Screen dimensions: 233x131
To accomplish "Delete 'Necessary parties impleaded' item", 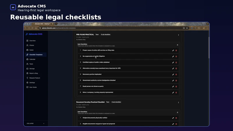I will (x=176, y=75).
